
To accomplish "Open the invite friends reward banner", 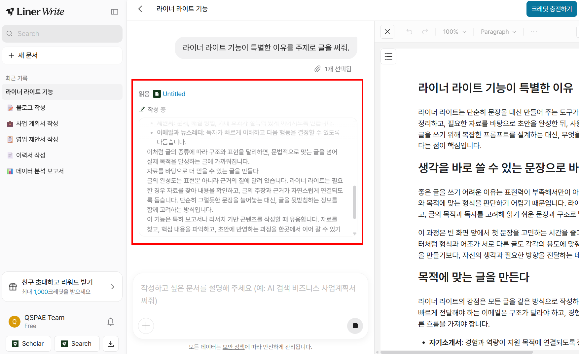I will point(62,287).
